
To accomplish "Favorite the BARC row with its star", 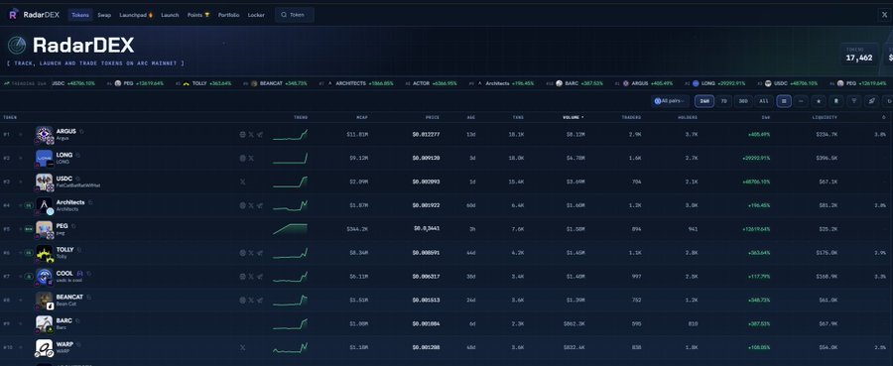I will 21,324.
